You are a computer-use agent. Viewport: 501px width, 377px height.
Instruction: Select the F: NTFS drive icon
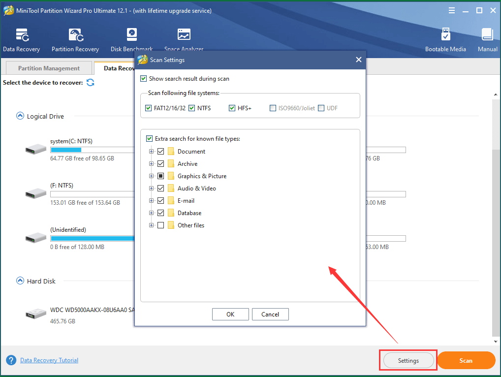pos(36,193)
